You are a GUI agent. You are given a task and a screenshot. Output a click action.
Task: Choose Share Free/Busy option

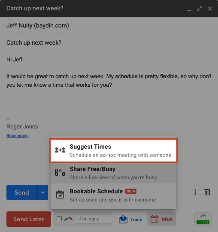click(x=113, y=173)
